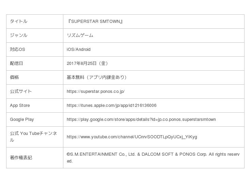This screenshot has height=182, width=252.
Task: Click the App Store row label
Action: pyautogui.click(x=20, y=106)
